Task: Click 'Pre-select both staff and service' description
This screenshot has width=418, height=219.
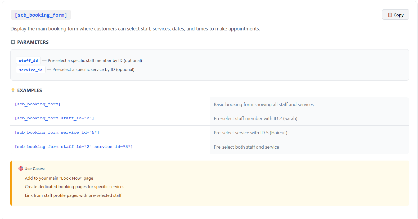Action: [246, 147]
